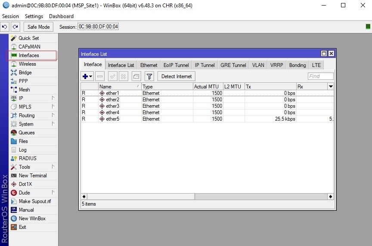Viewport: 372px width, 246px height.
Task: Click the Detect Internet button
Action: pos(177,76)
